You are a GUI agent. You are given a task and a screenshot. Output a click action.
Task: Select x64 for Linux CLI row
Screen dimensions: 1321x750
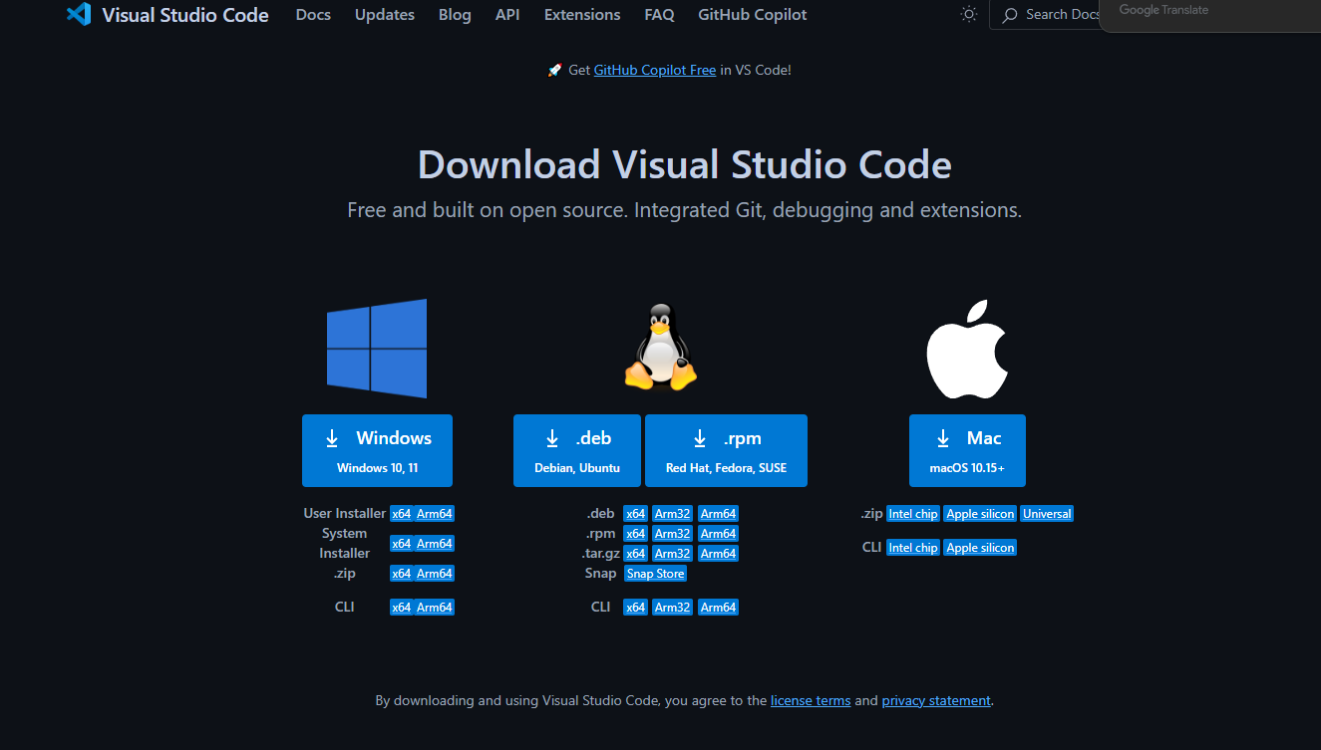tap(636, 608)
